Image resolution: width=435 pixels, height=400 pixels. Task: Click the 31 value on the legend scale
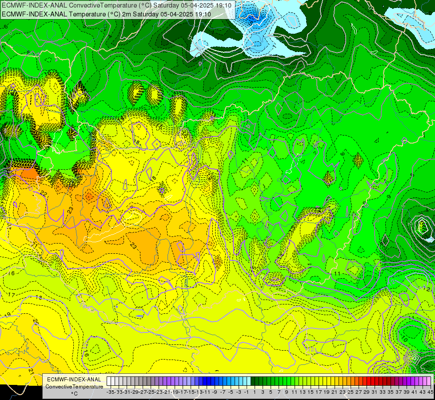point(375,392)
